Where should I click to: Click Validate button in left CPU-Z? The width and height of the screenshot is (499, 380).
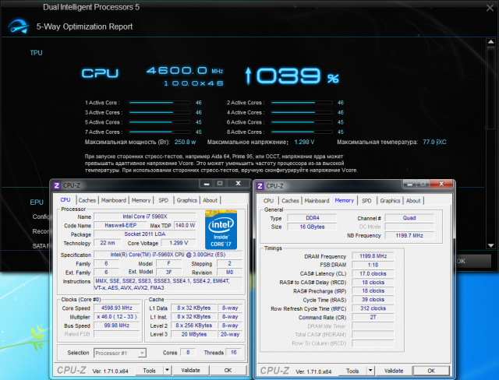[x=190, y=370]
